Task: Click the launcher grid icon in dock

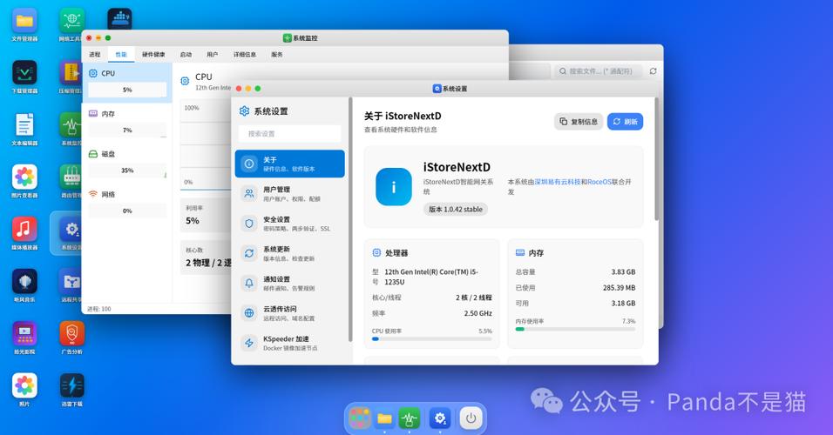Action: (x=360, y=418)
